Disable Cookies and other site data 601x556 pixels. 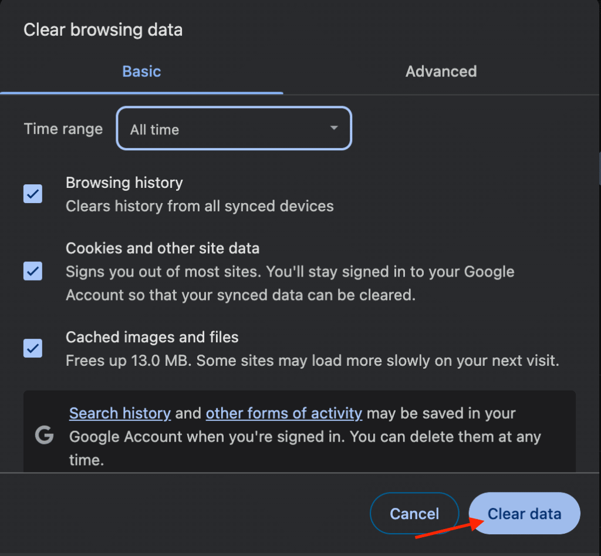click(32, 271)
